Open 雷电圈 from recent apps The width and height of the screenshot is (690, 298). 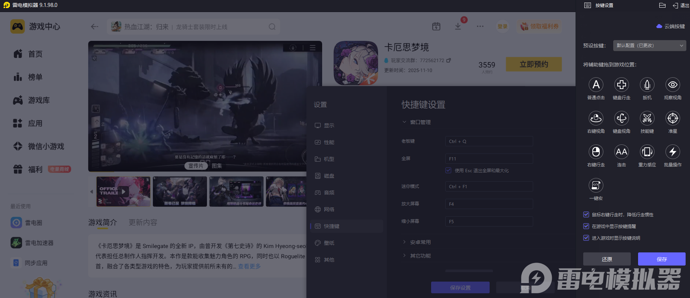coord(26,222)
